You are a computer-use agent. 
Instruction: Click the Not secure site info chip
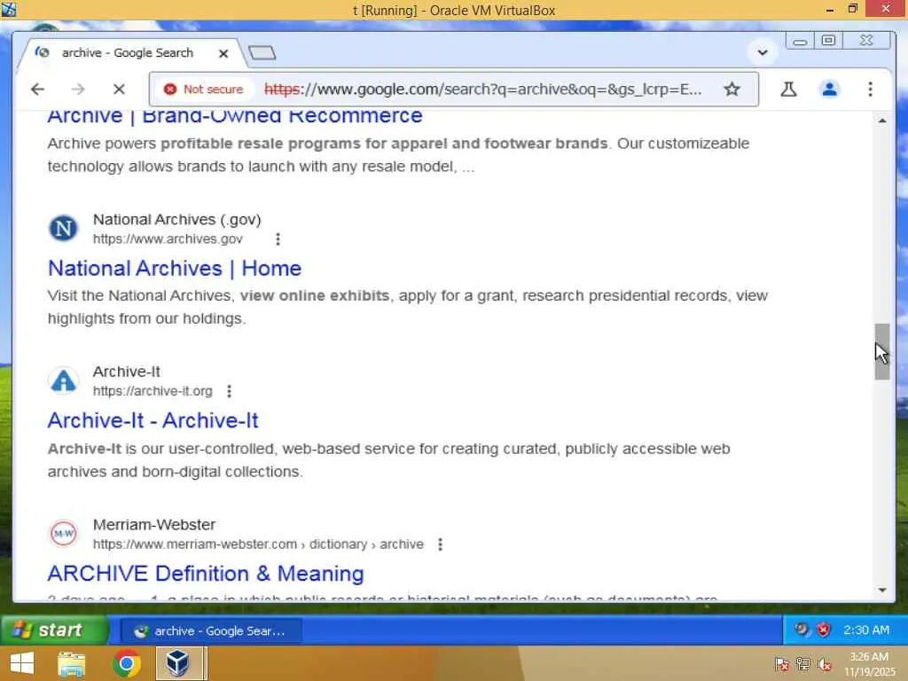(x=204, y=90)
